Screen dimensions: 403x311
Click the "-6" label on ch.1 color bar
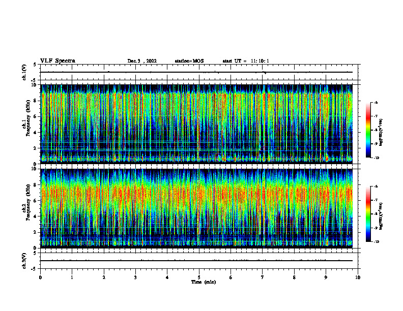(376, 102)
